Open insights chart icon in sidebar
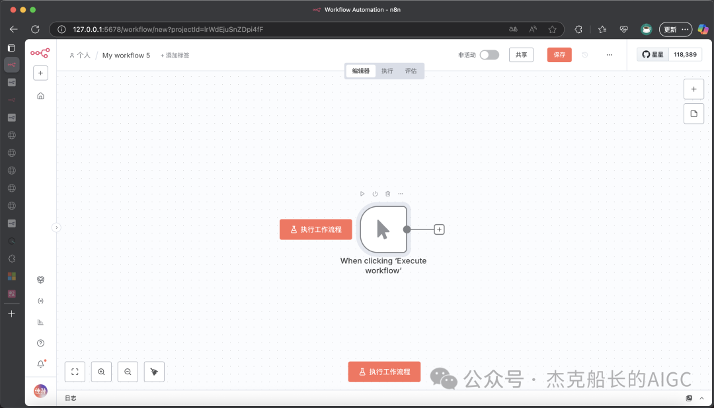714x408 pixels. [40, 322]
